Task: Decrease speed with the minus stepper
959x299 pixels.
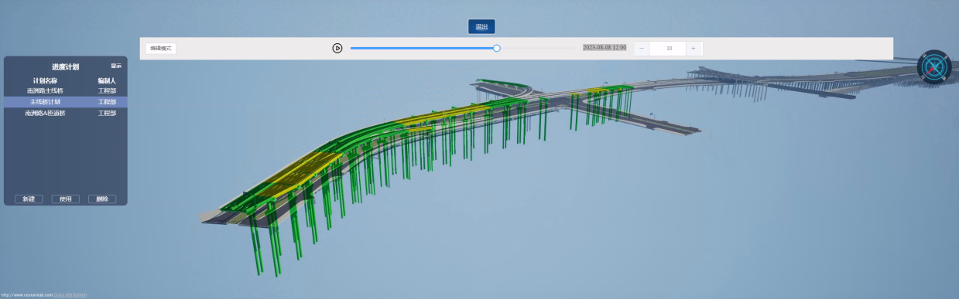Action: click(642, 48)
